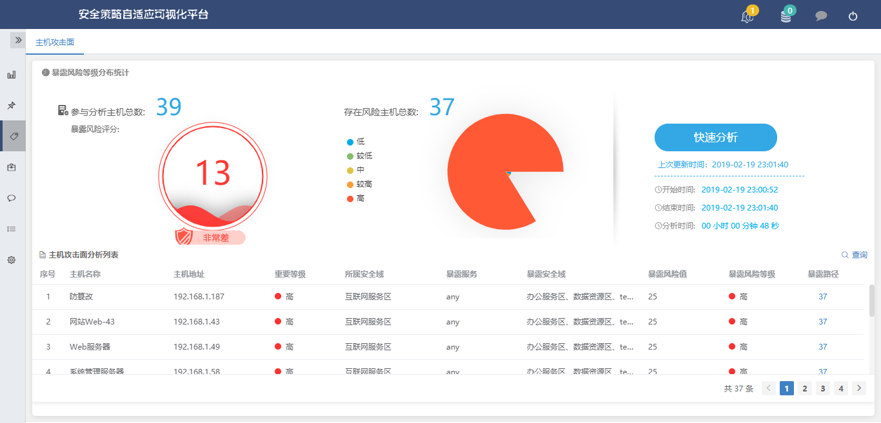The height and width of the screenshot is (423, 881).
Task: Click the 重要等级 column header
Action: 290,274
